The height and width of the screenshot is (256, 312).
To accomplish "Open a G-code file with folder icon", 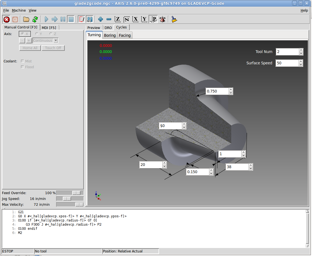I will click(26, 19).
